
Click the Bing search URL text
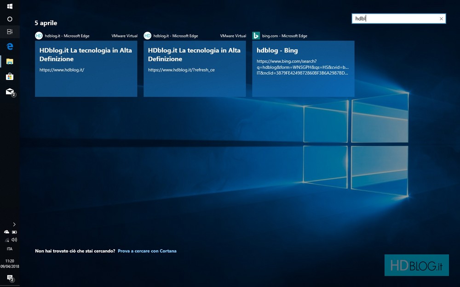tap(303, 67)
